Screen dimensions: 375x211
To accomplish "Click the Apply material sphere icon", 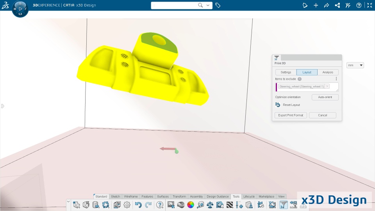I will (181, 205).
